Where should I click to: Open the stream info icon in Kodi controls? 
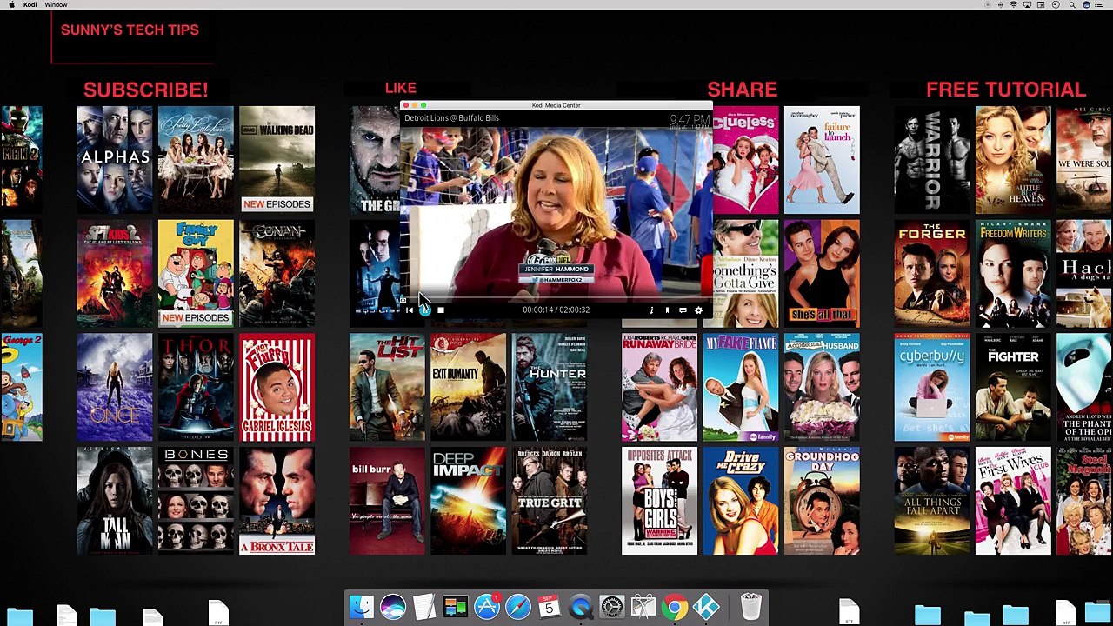tap(651, 310)
